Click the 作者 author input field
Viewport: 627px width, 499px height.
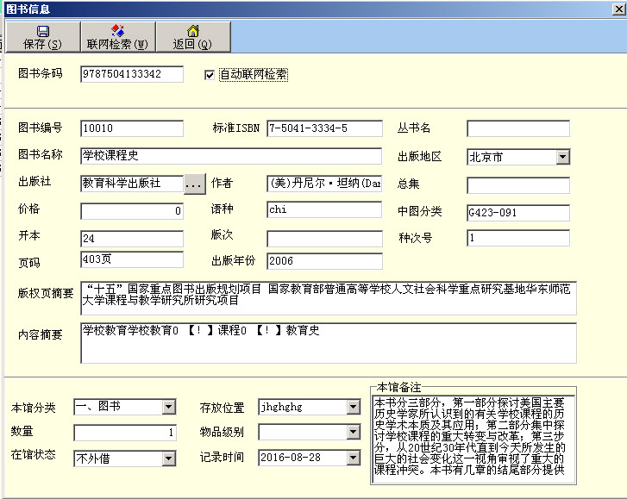(x=324, y=184)
